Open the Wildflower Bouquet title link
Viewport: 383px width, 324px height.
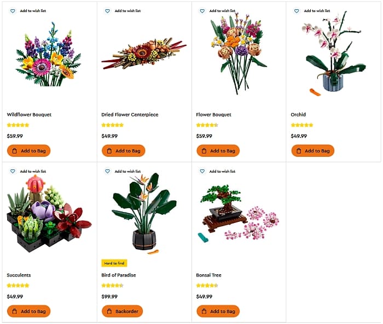[x=29, y=115]
